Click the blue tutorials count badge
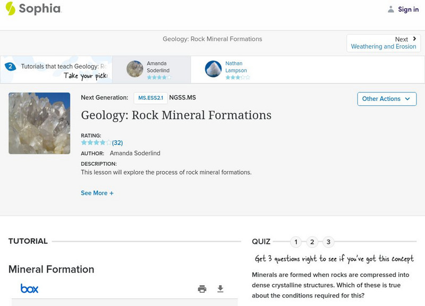This screenshot has width=425, height=306. click(x=10, y=66)
